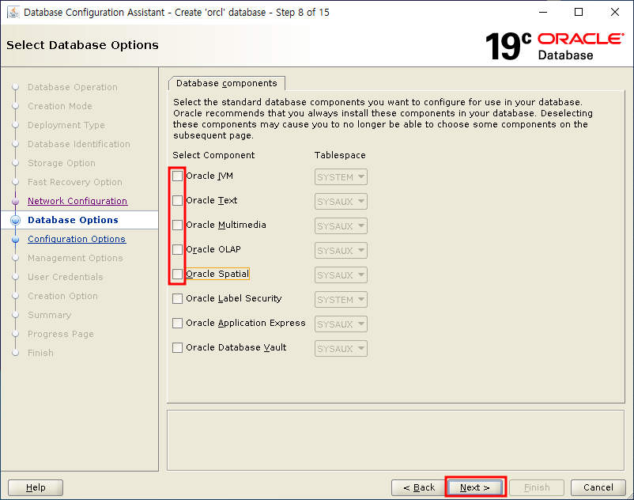The image size is (634, 500).
Task: Click the Fast Recovery Option step label
Action: click(75, 182)
